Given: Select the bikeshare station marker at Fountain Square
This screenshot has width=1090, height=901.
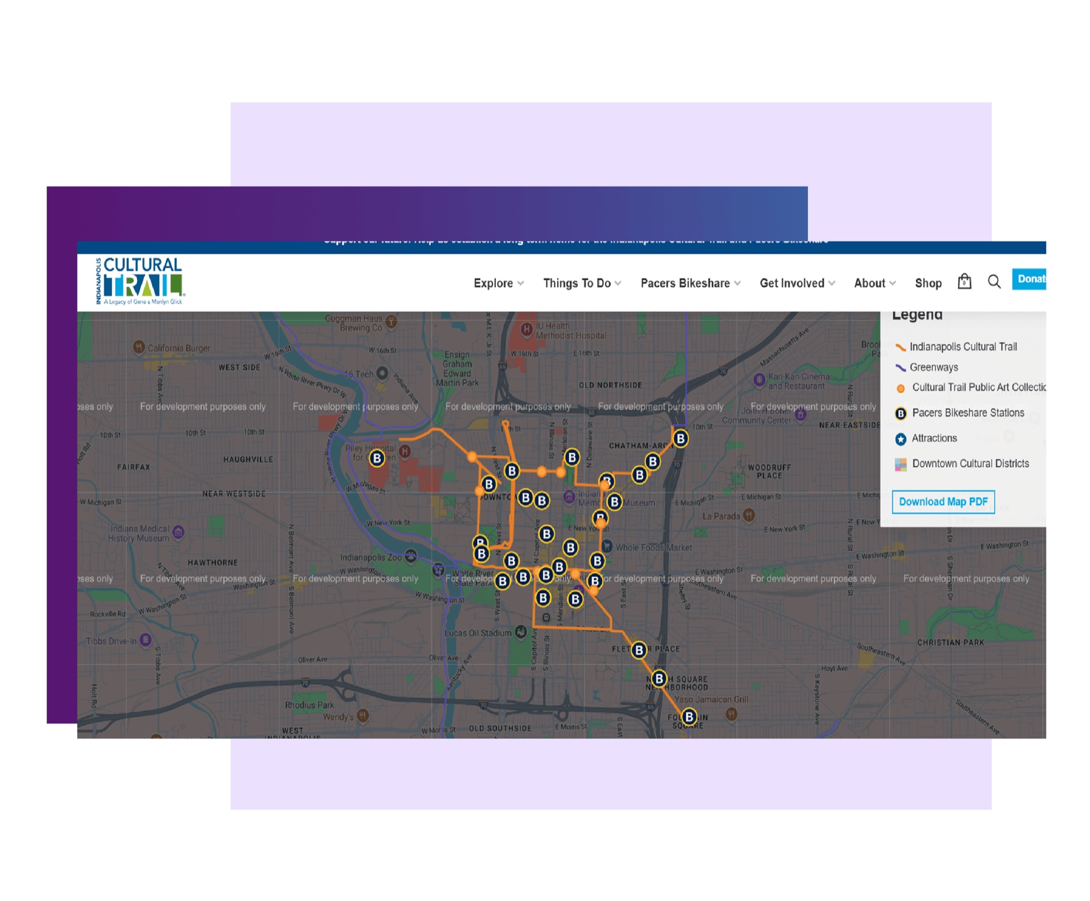Looking at the screenshot, I should (689, 717).
